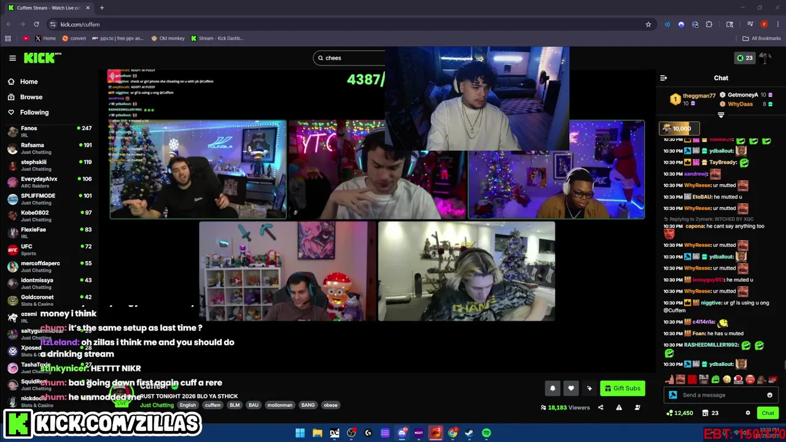786x442 pixels.
Task: Open the Rafsama channel in sidebar
Action: [x=49, y=149]
